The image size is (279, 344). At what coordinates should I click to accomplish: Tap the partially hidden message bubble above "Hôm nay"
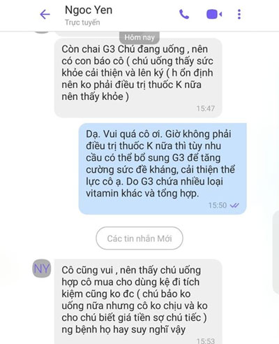click(x=87, y=34)
